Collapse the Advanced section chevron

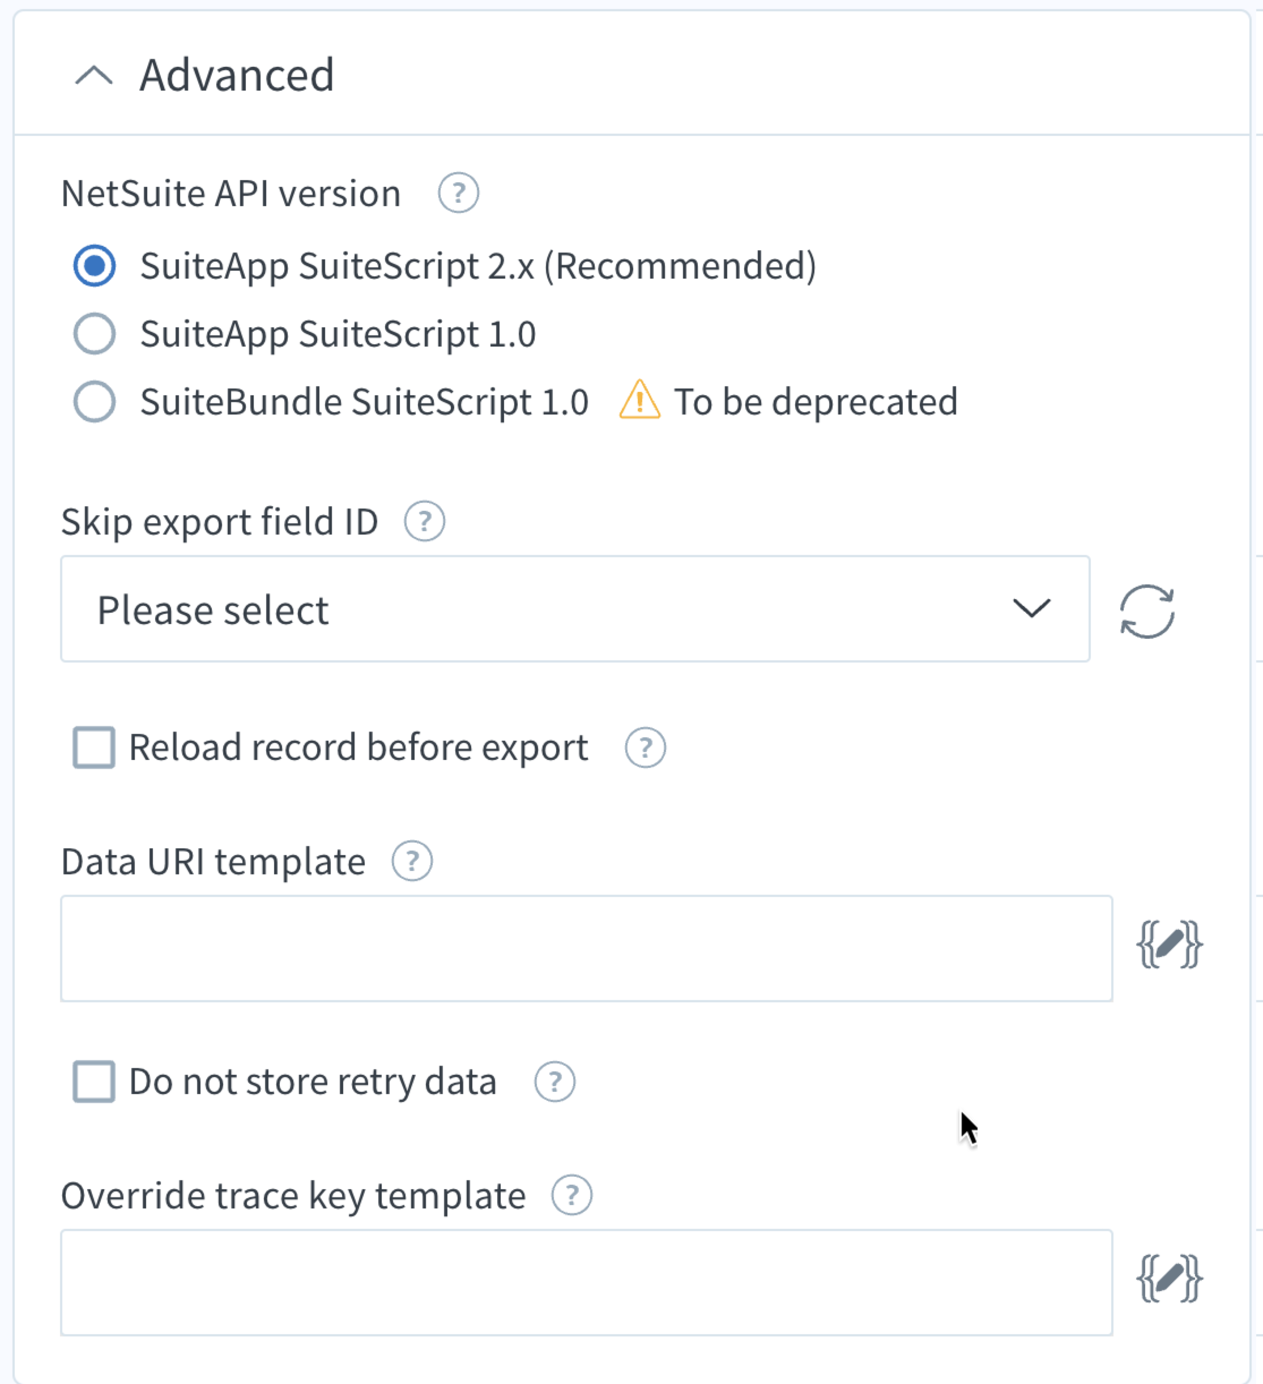[93, 75]
